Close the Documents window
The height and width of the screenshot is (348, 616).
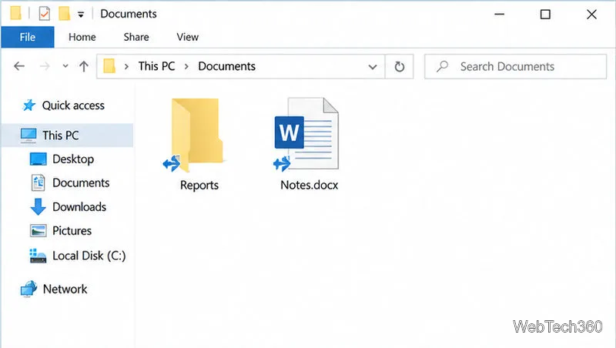tap(591, 15)
